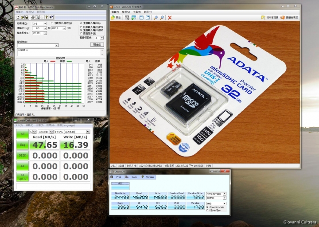Click the context Help arrow-question icon in ATTO

tap(51, 17)
